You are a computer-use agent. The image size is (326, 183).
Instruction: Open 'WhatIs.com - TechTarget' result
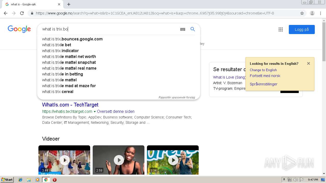[x=70, y=105]
